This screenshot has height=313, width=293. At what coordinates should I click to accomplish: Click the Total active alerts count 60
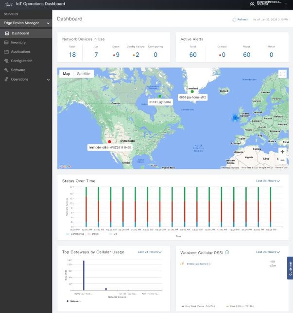click(x=193, y=55)
